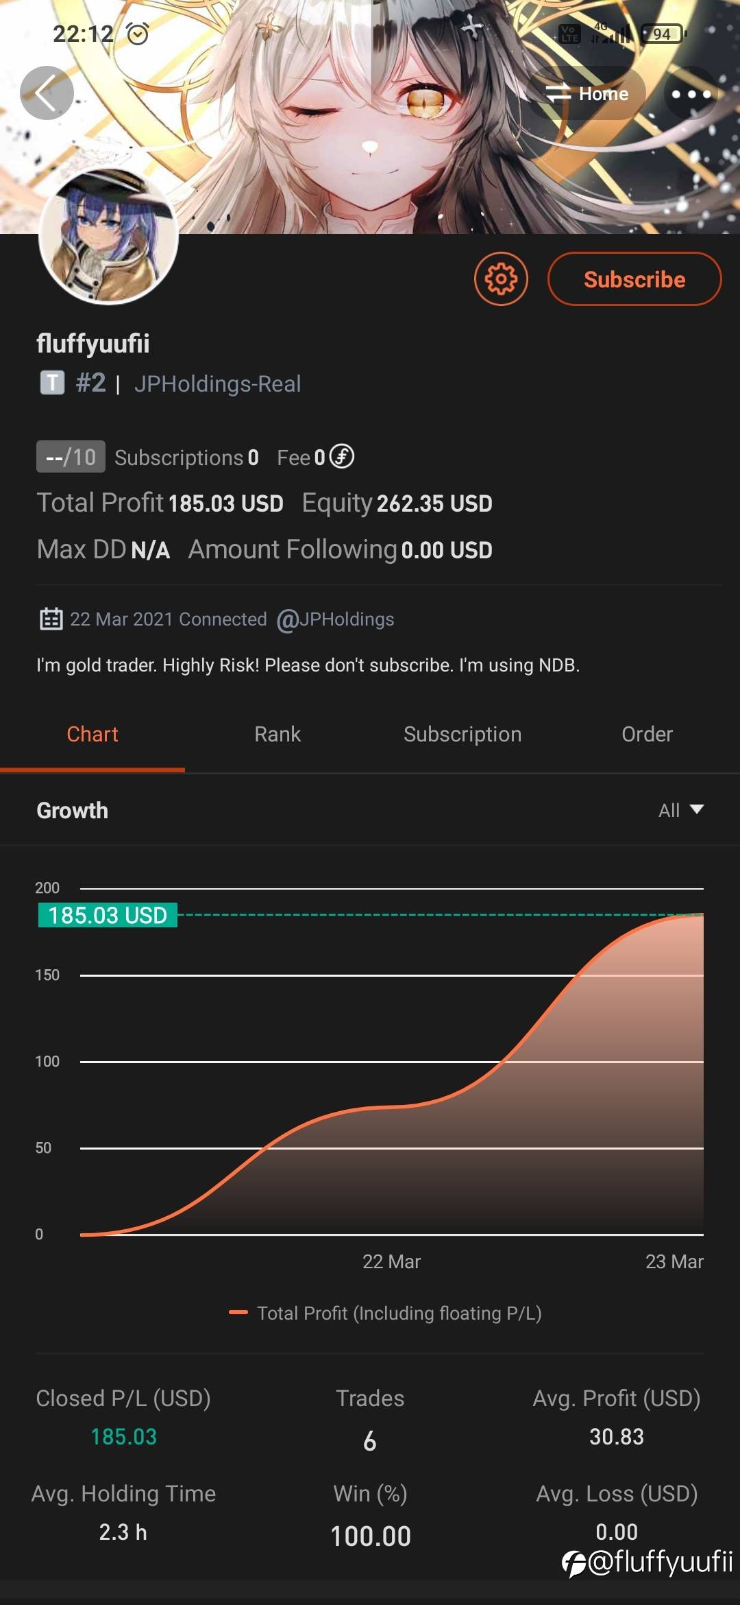This screenshot has width=740, height=1605.
Task: Tap the --/10 rating score badge
Action: pos(71,457)
